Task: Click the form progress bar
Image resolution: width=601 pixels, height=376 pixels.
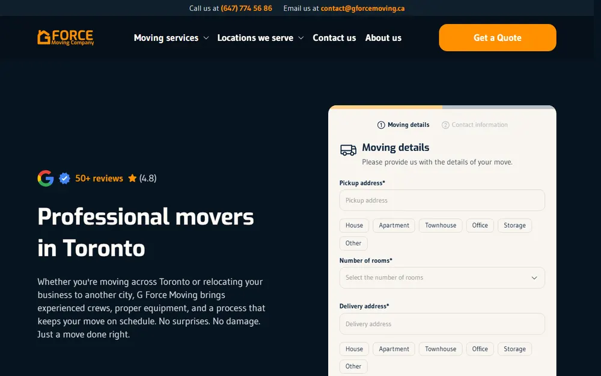Action: coord(442,107)
